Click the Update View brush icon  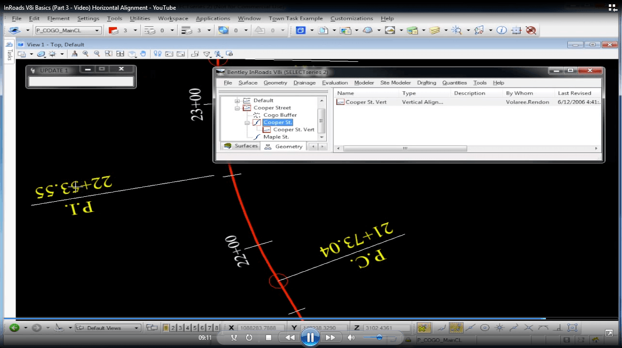click(x=75, y=54)
